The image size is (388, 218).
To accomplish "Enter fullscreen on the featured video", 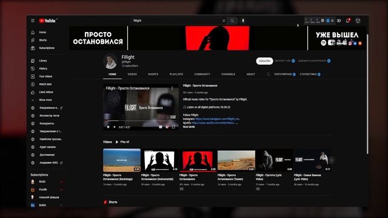I will point(173,127).
